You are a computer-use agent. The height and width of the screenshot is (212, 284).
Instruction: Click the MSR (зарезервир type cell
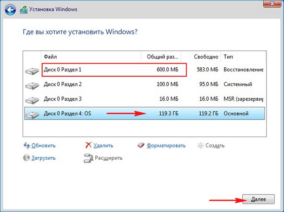coord(243,99)
